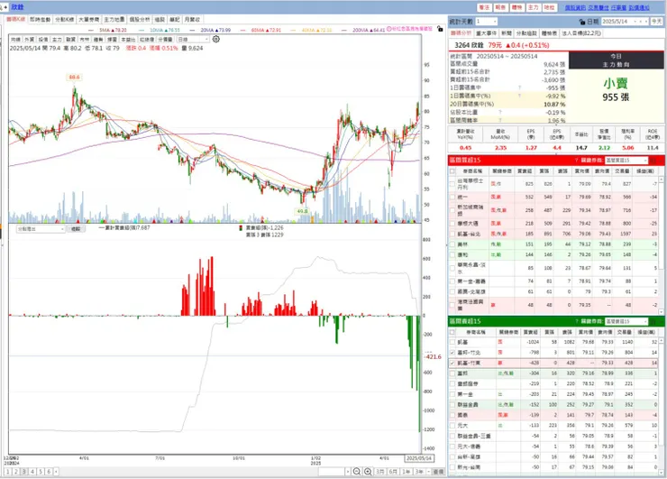Image resolution: width=667 pixels, height=479 pixels.
Task: Switch to the 分時K線 tab
Action: (64, 20)
